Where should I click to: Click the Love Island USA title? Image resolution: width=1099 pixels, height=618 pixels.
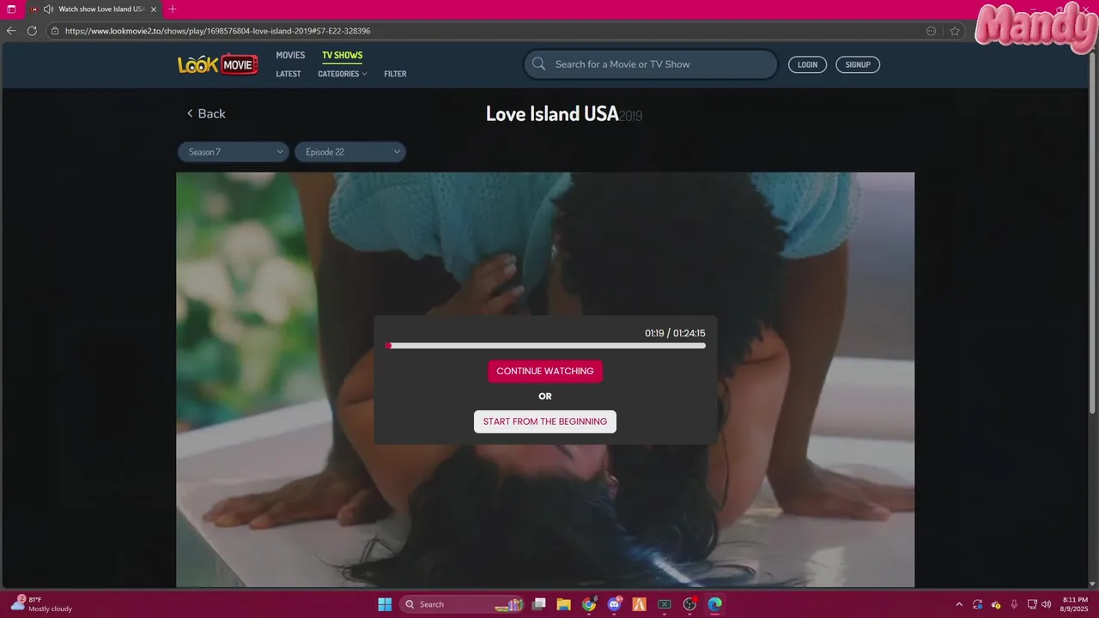(552, 113)
